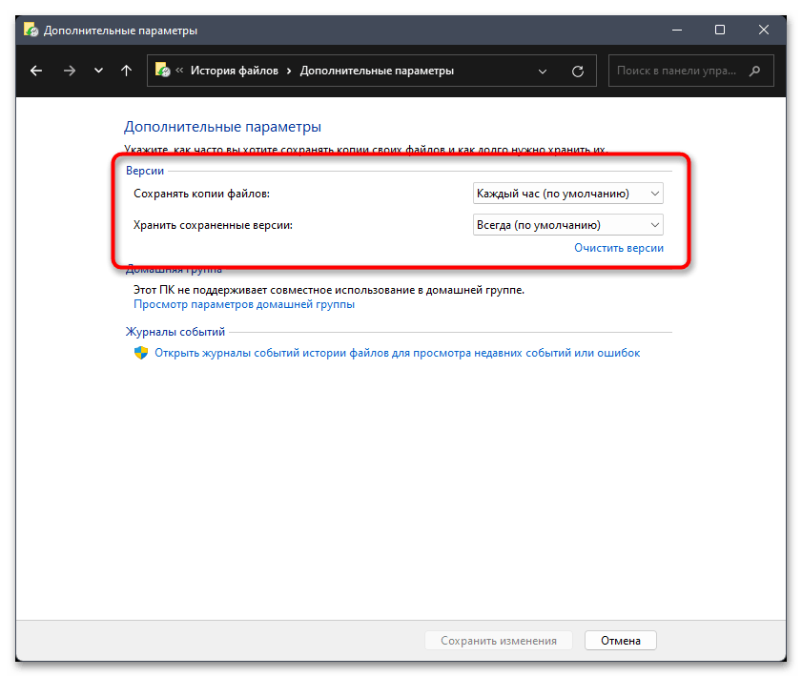The height and width of the screenshot is (677, 802).
Task: Click the Сохранить изменения button
Action: [x=498, y=641]
